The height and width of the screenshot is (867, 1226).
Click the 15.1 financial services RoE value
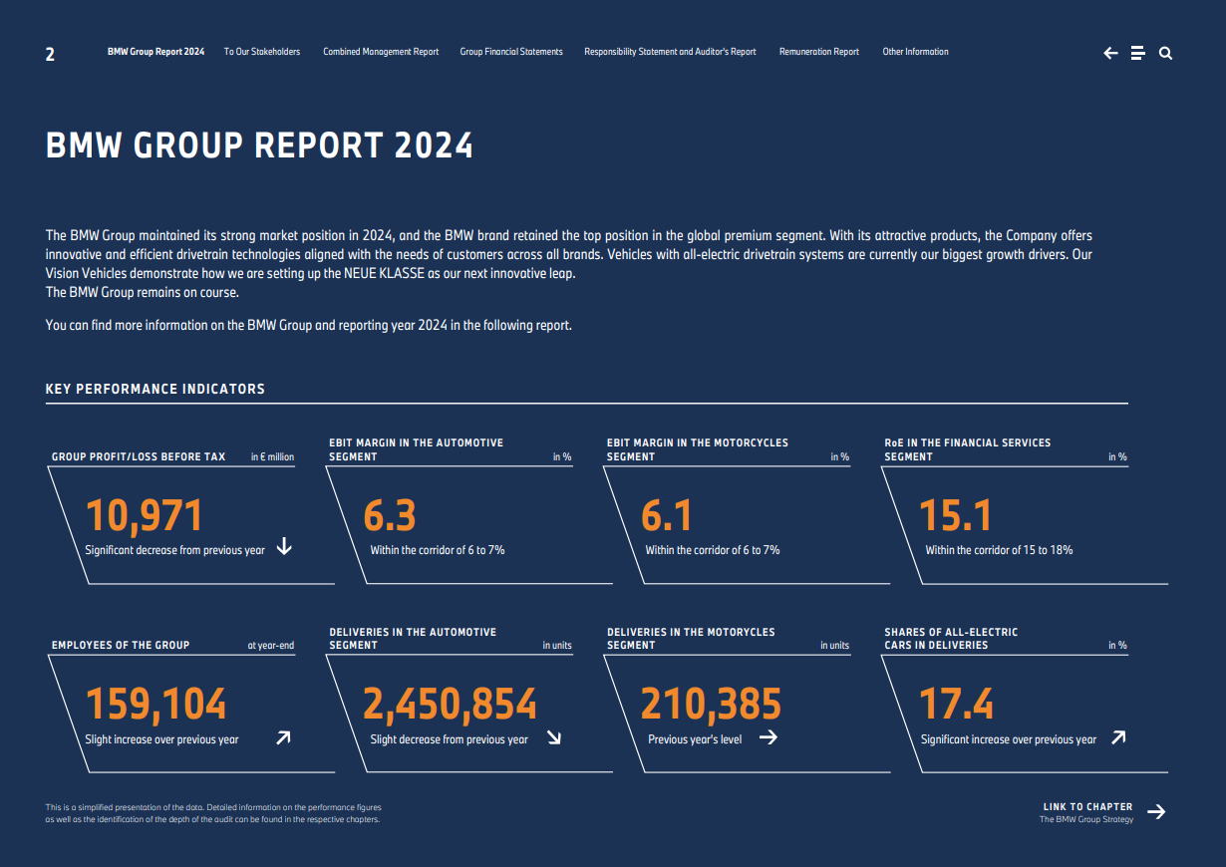955,516
